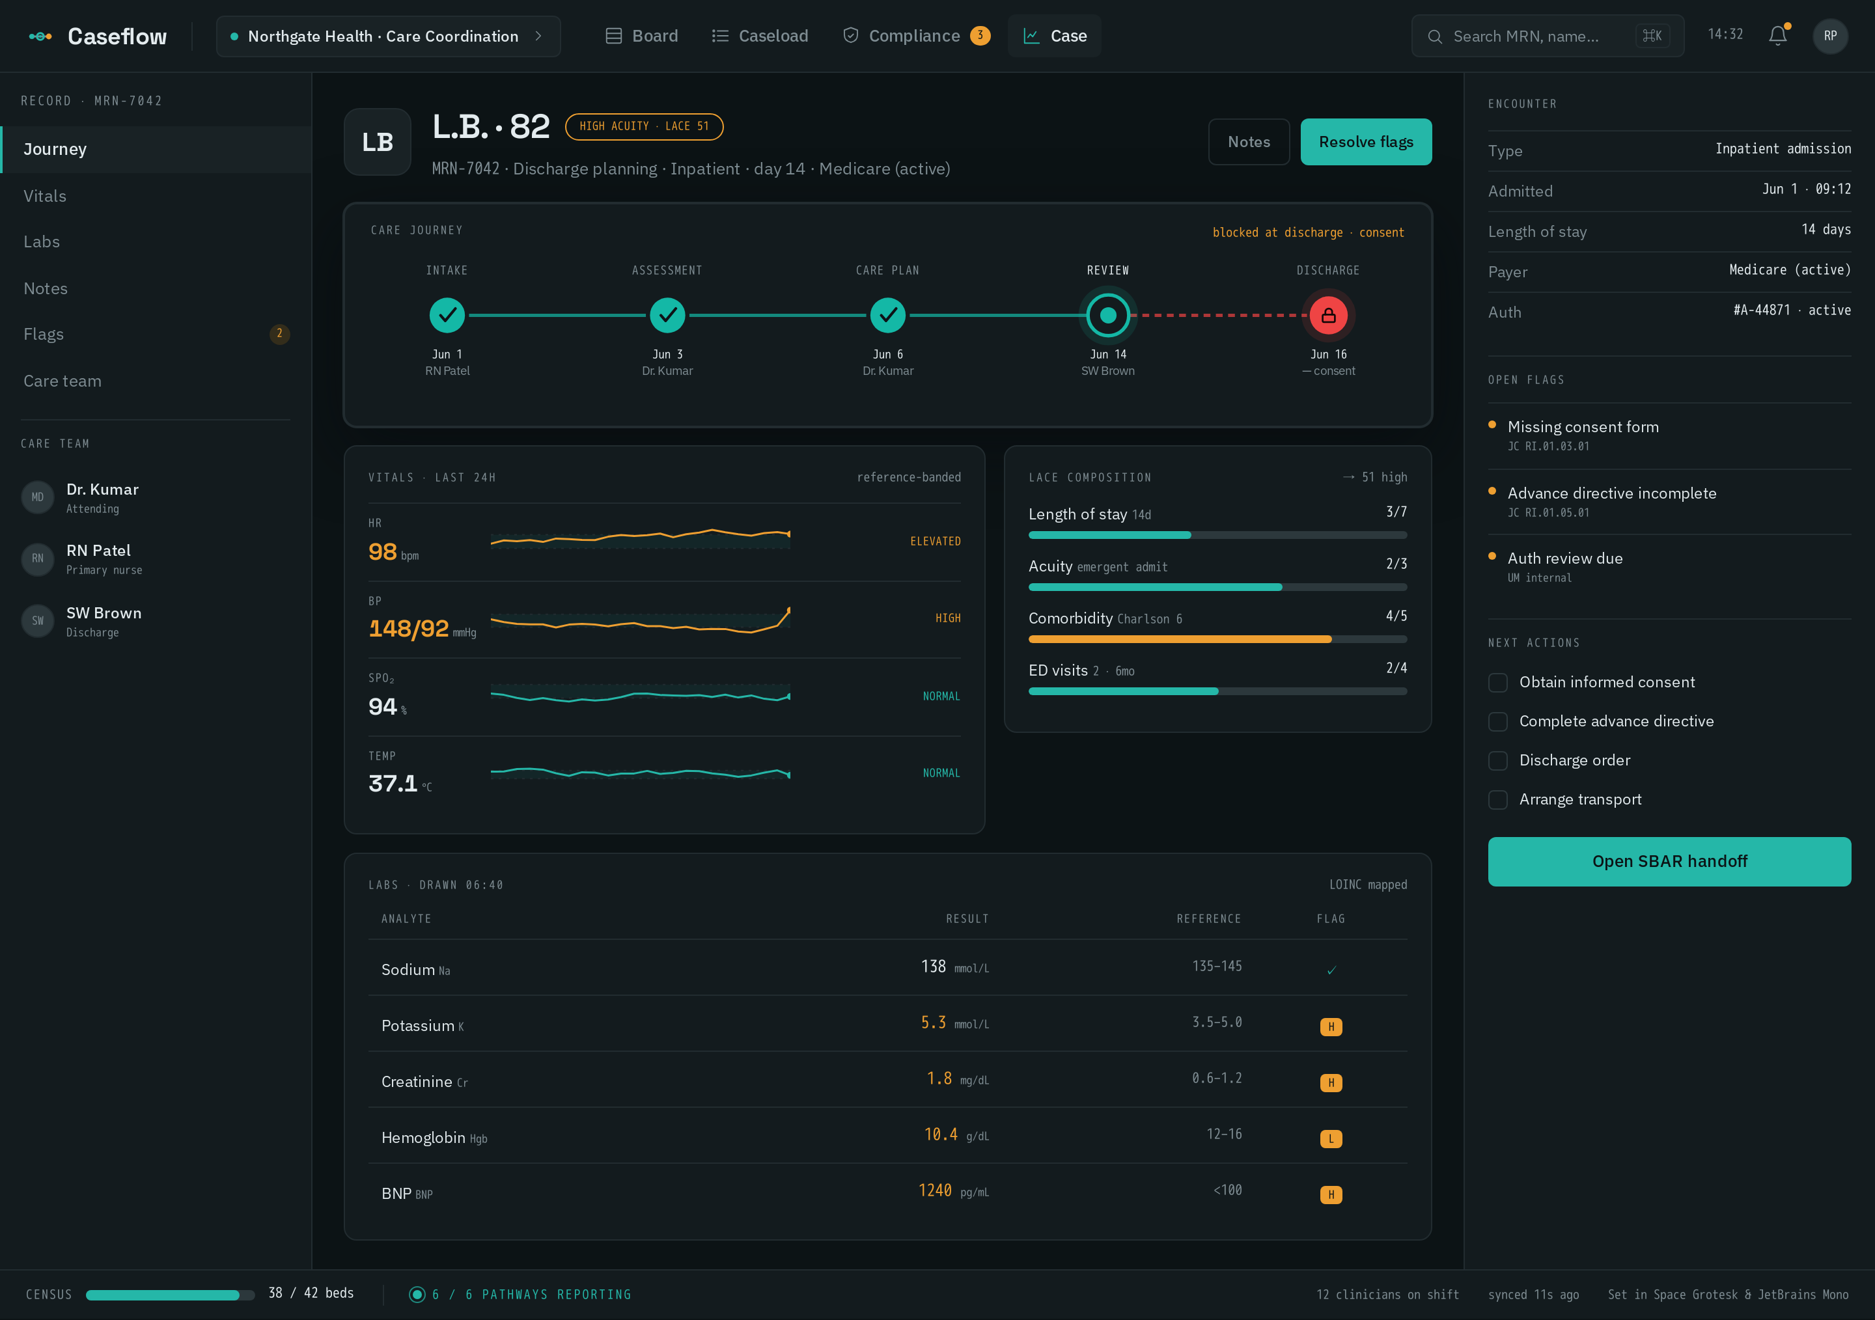The width and height of the screenshot is (1875, 1320).
Task: Check Obtain informed consent
Action: 1497,682
